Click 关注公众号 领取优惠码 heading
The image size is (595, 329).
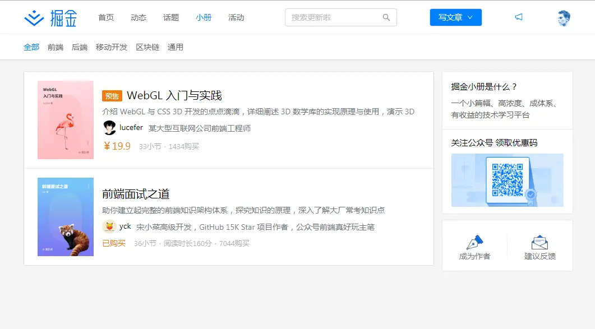(x=494, y=143)
